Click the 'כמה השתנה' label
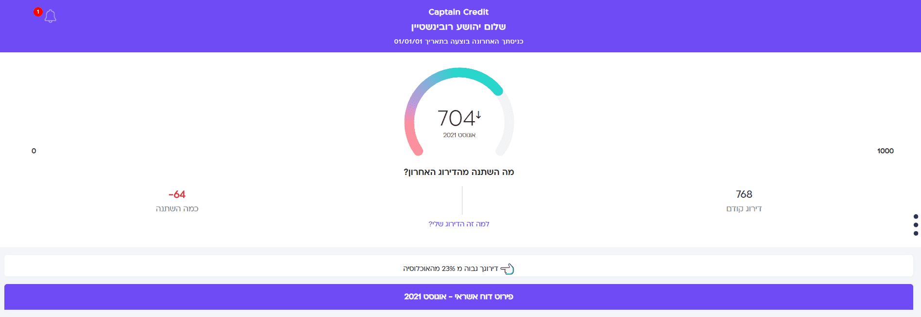Screen dimensions: 921x317 click(177, 209)
